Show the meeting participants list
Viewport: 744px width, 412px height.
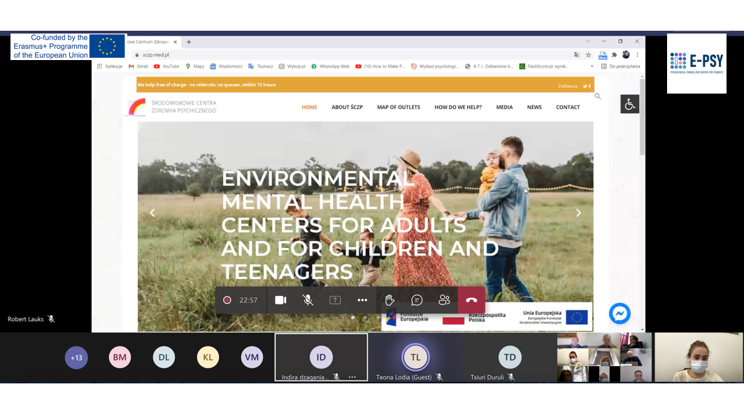(444, 300)
